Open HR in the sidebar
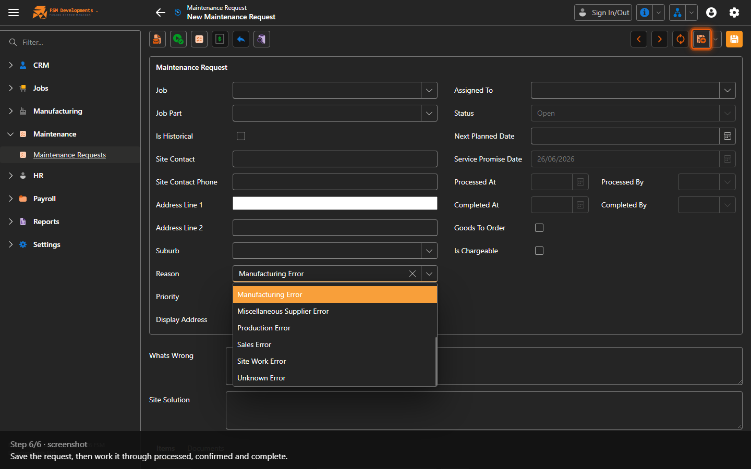 click(38, 176)
